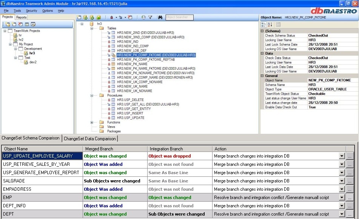This screenshot has height=219, width=359.
Task: Open Action dropdown for EMP row
Action: tap(342, 198)
